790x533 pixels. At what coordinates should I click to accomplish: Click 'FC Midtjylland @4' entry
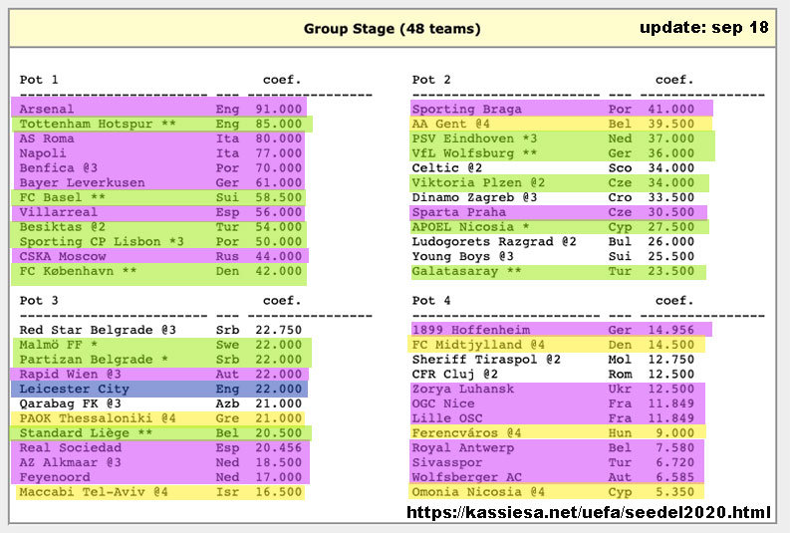click(x=478, y=345)
